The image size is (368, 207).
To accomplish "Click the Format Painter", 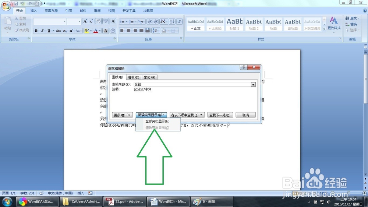I will click(22, 30).
